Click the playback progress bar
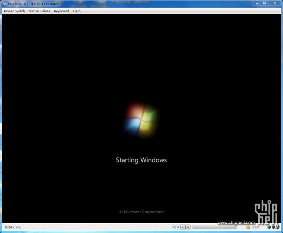 coord(214,227)
